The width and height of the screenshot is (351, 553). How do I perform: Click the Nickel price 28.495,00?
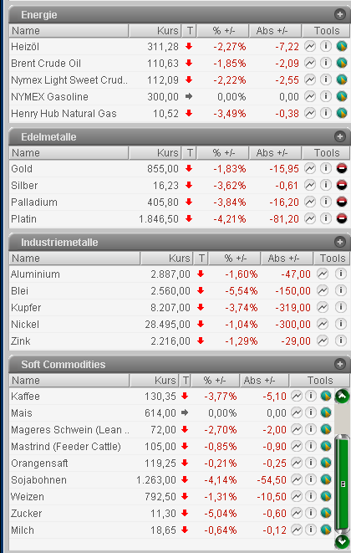(x=167, y=324)
